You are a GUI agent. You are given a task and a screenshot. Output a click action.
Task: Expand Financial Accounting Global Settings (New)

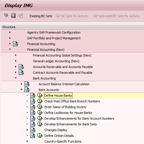tap(16, 55)
